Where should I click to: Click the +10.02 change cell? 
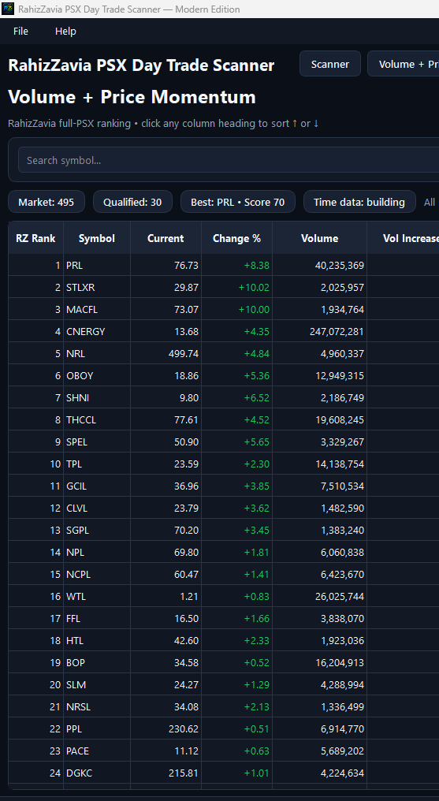tap(236, 287)
